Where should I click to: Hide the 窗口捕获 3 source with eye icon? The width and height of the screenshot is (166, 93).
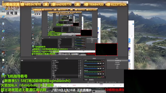[x=79, y=65]
